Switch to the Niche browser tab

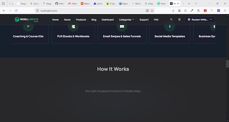pyautogui.click(x=136, y=4)
